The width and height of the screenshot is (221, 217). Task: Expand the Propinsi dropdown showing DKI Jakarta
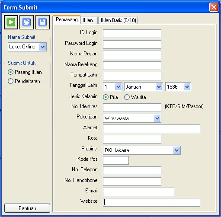pos(177,150)
